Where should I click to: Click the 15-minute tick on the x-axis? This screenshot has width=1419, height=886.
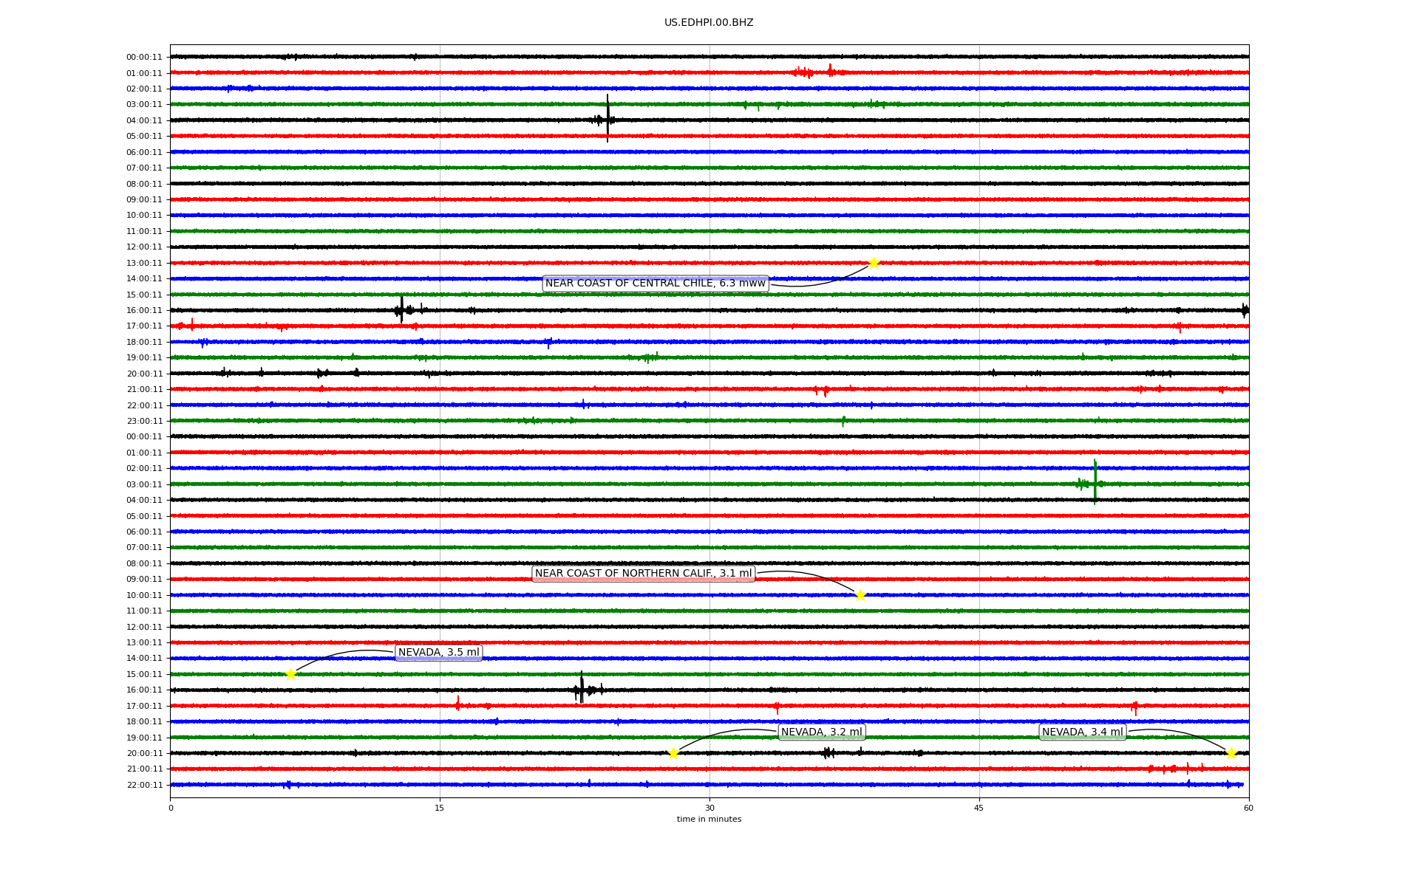(x=440, y=808)
